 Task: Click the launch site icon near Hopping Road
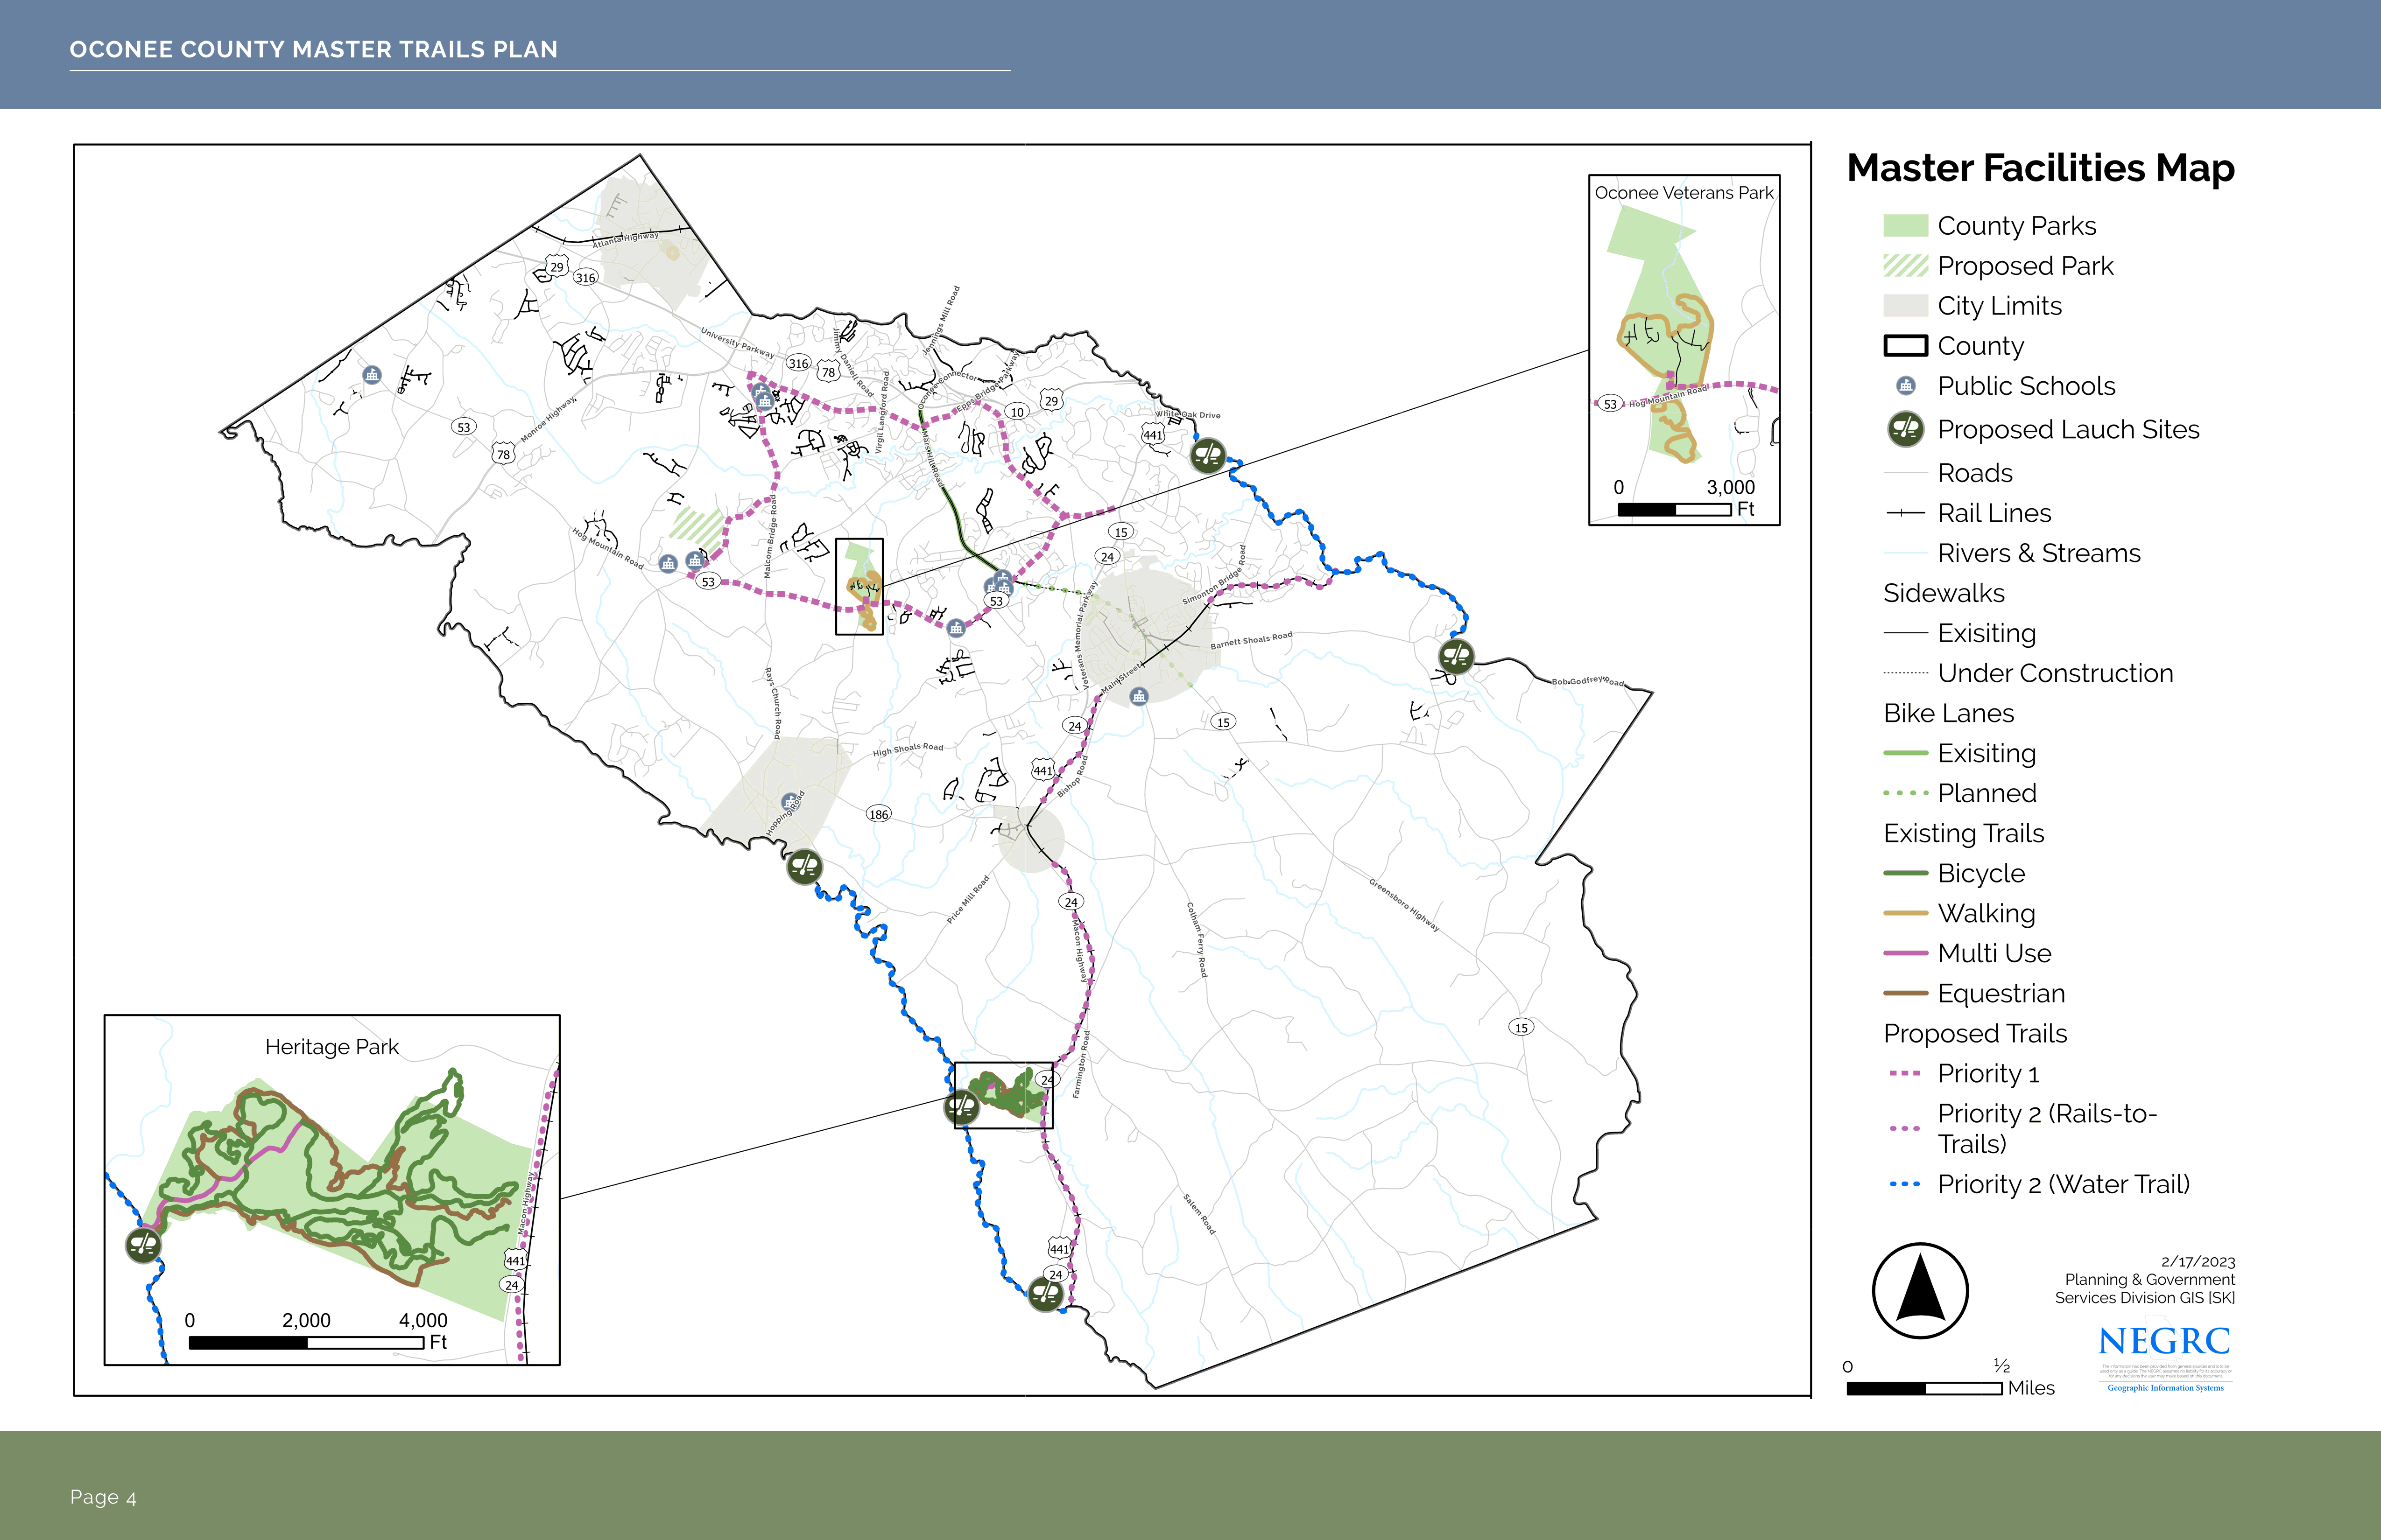click(804, 866)
